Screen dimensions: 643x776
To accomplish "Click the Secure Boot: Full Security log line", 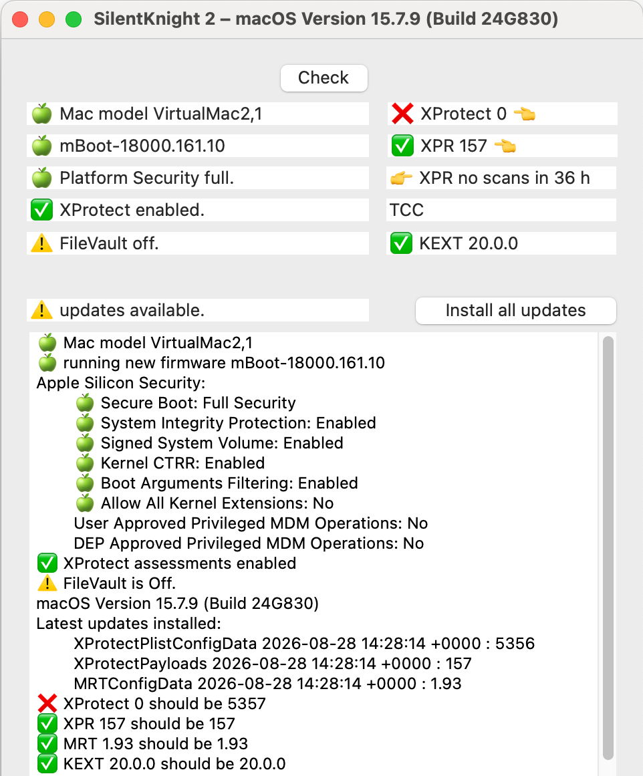I will (x=186, y=403).
